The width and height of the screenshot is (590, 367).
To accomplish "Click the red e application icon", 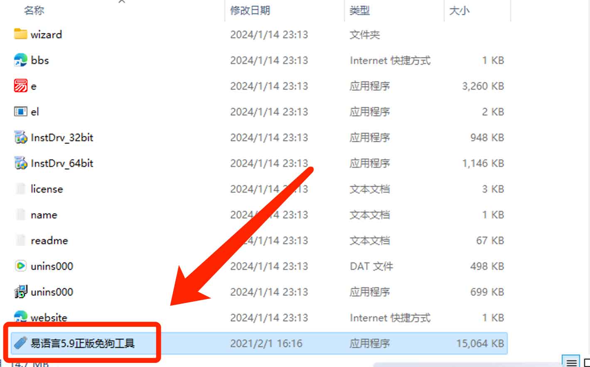I will tap(20, 86).
